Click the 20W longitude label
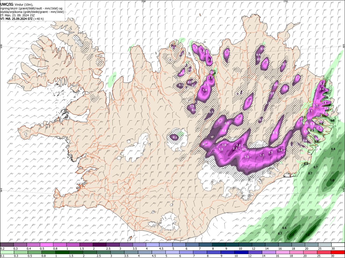345x258 pixels. tap(144, 1)
